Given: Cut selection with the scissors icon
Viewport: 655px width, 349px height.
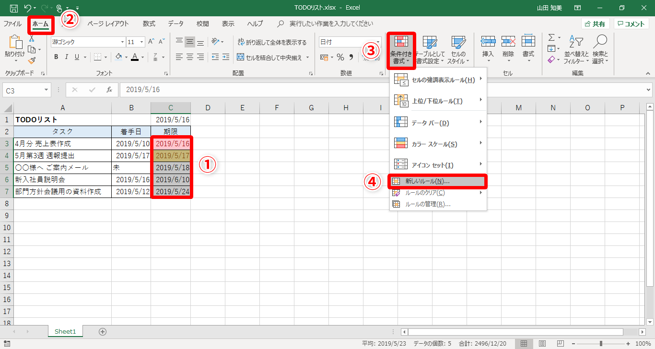Looking at the screenshot, I should (x=32, y=38).
